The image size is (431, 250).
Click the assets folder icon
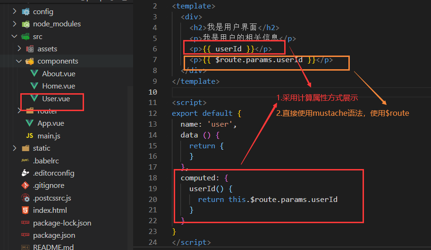pyautogui.click(x=30, y=49)
